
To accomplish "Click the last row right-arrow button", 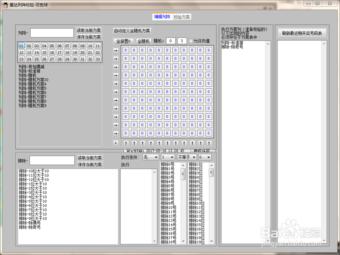I will tap(116, 133).
